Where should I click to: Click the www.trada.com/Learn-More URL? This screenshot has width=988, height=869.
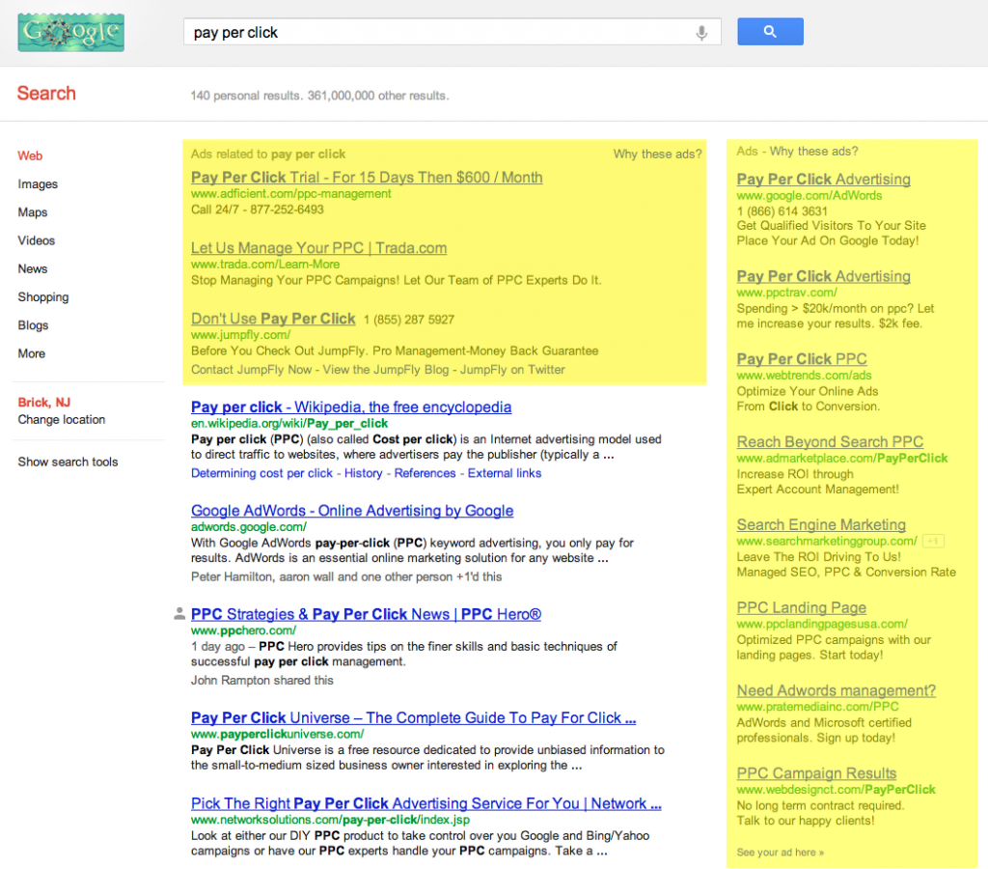tap(265, 265)
